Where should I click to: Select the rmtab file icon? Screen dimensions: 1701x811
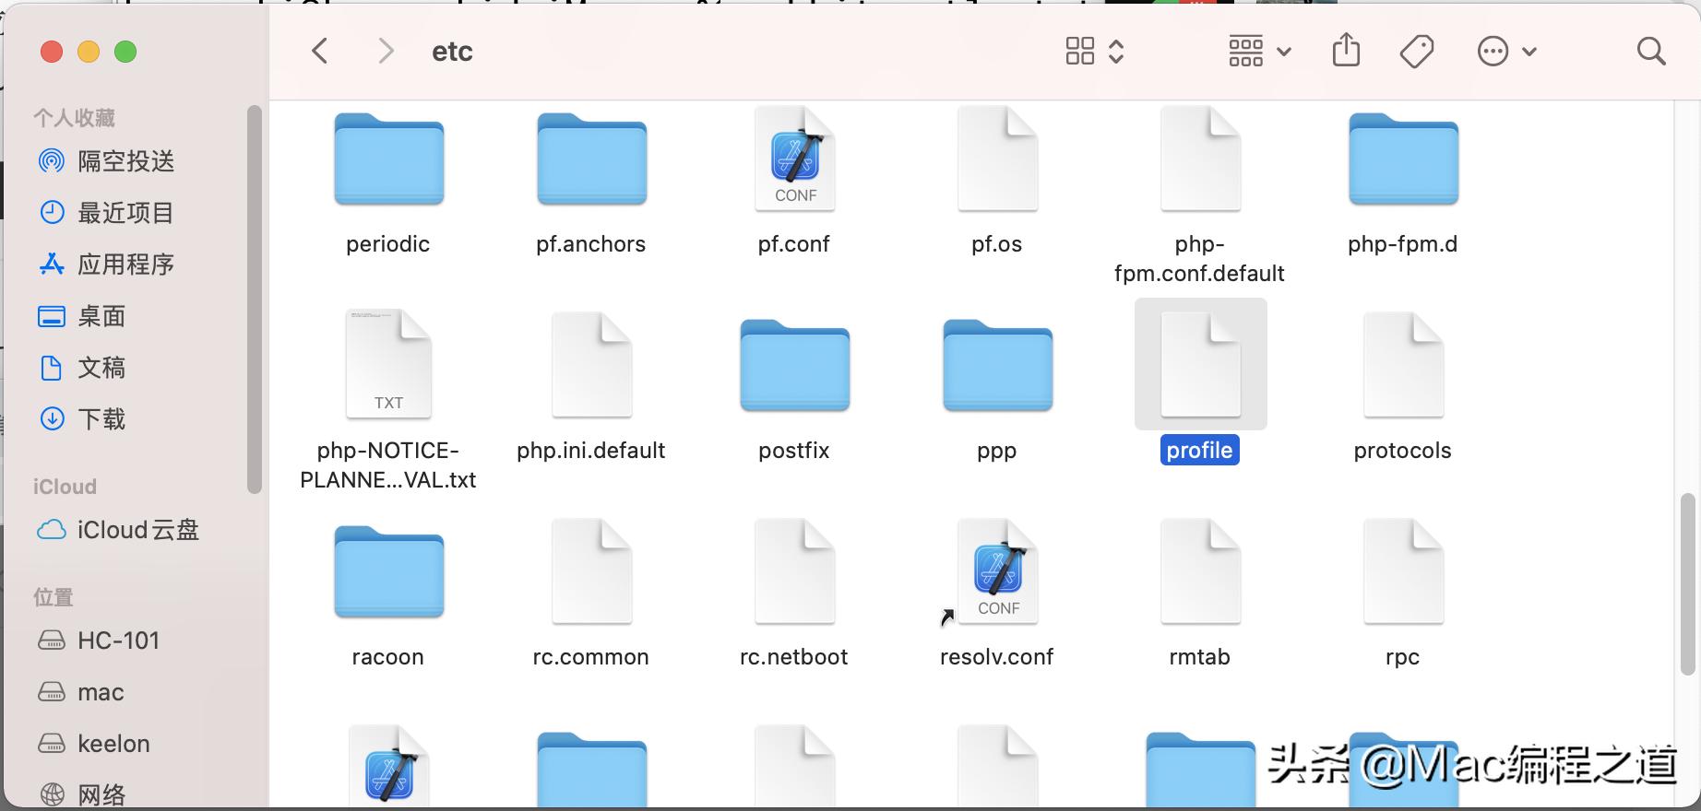point(1200,570)
